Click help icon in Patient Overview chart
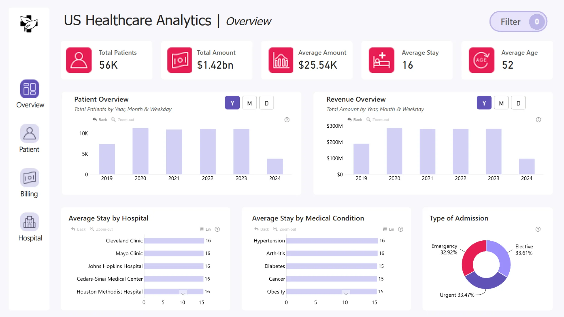This screenshot has height=317, width=564. pos(287,120)
